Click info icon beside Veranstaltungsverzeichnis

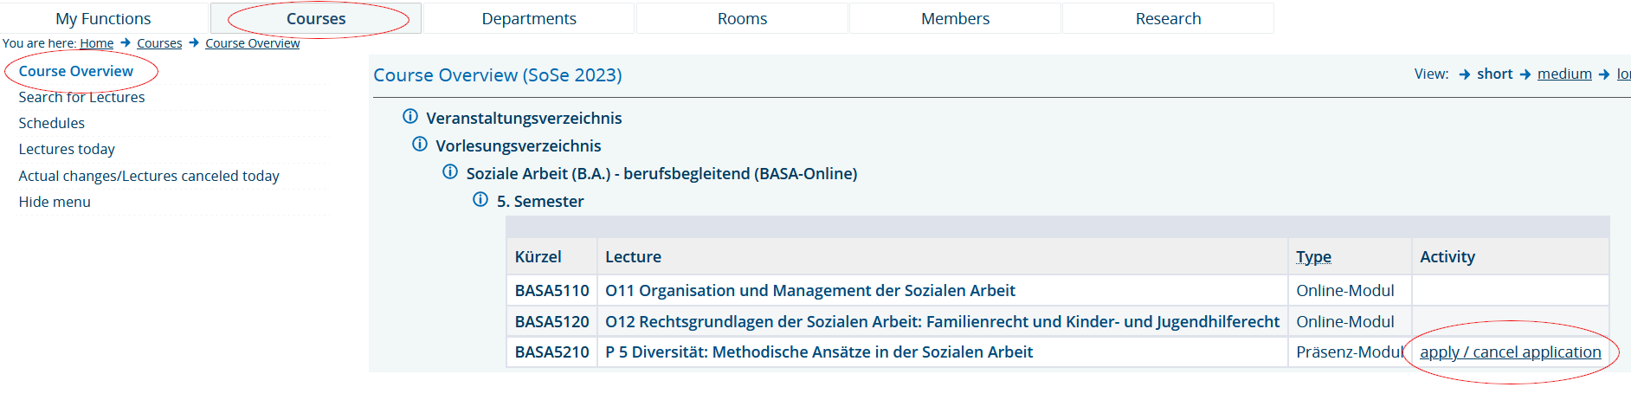click(410, 117)
